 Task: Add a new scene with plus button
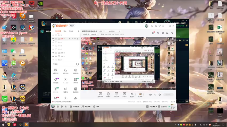[79, 31]
